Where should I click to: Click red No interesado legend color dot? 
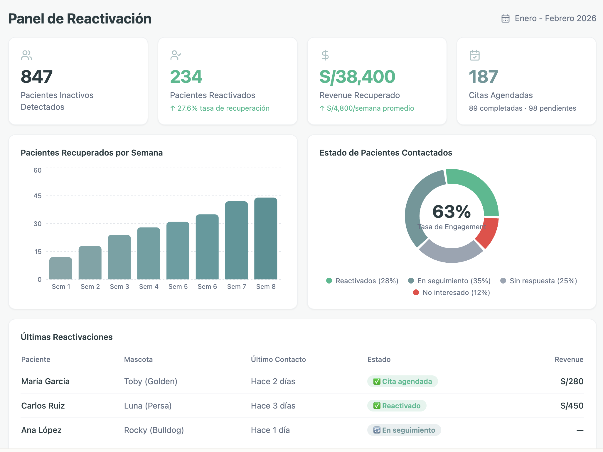[416, 293]
